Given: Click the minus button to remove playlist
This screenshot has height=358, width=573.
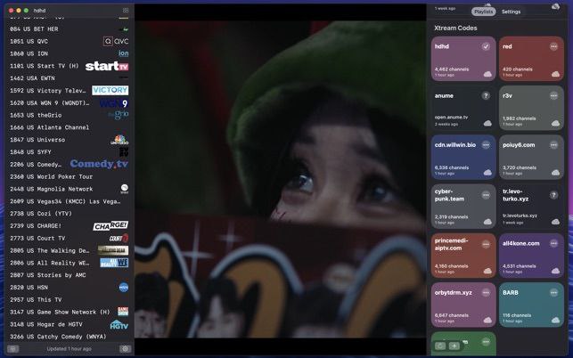Looking at the screenshot, I should 440,346.
